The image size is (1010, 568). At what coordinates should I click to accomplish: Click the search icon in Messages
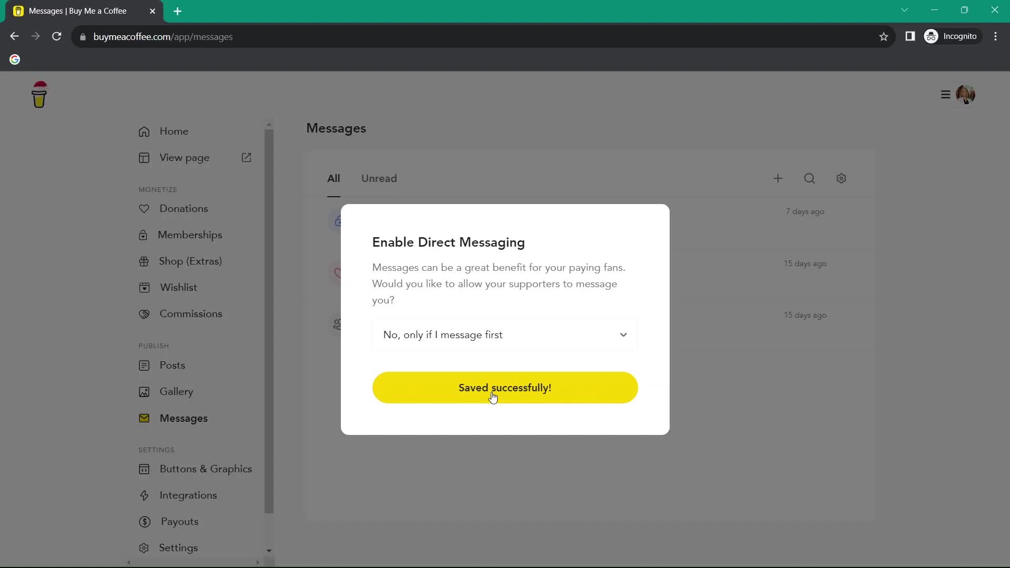coord(810,178)
